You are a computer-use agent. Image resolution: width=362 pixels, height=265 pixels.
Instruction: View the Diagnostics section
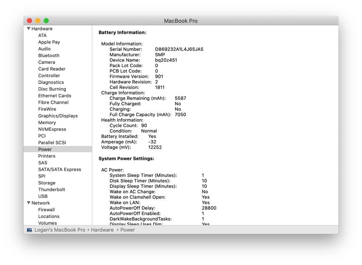pos(51,82)
